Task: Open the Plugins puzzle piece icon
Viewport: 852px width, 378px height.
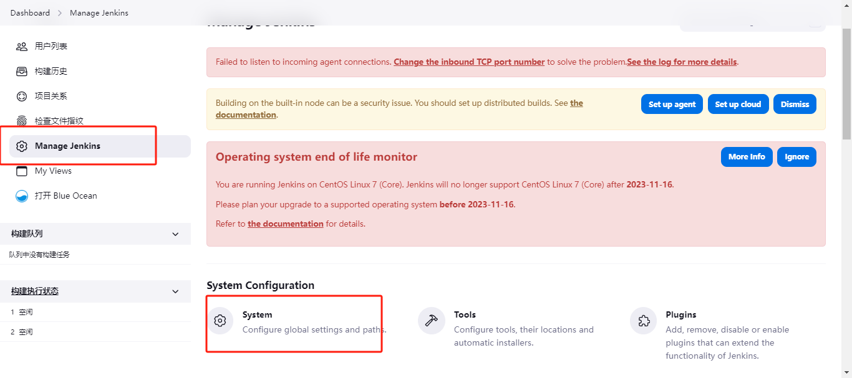Action: 643,321
